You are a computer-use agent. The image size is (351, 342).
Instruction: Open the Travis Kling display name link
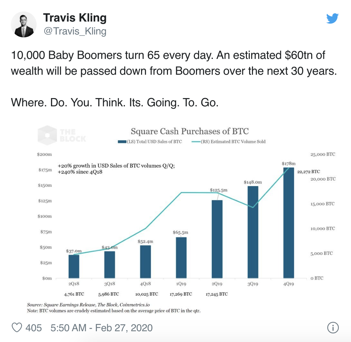click(x=75, y=18)
